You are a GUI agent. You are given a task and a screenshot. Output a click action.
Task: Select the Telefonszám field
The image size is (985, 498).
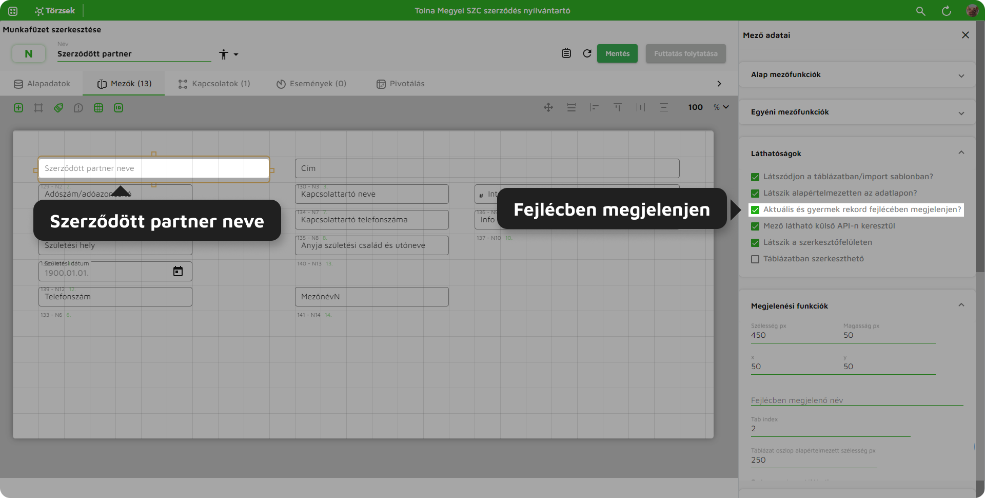115,297
